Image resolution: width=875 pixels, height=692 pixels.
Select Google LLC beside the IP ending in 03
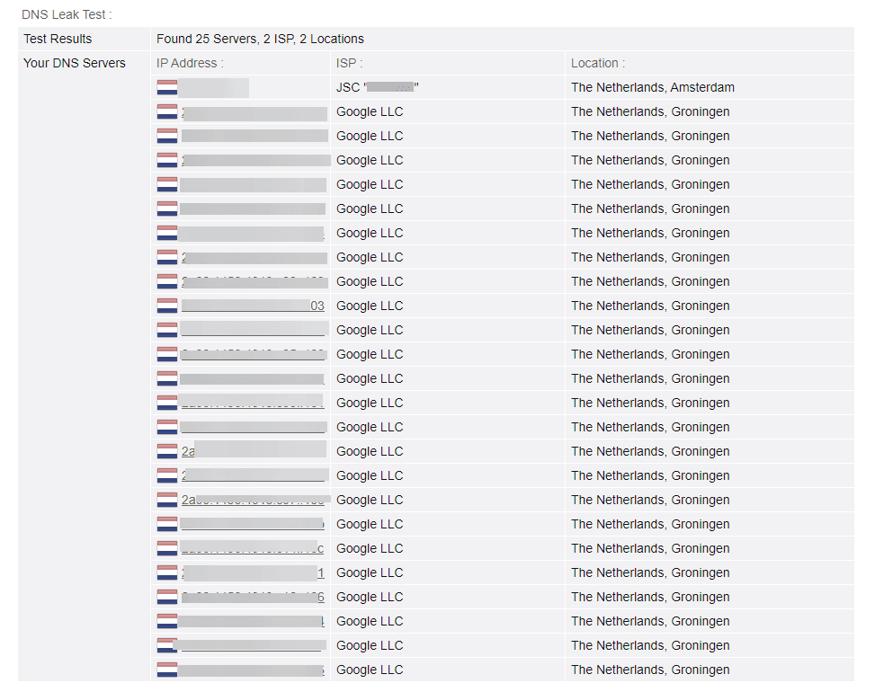[370, 306]
